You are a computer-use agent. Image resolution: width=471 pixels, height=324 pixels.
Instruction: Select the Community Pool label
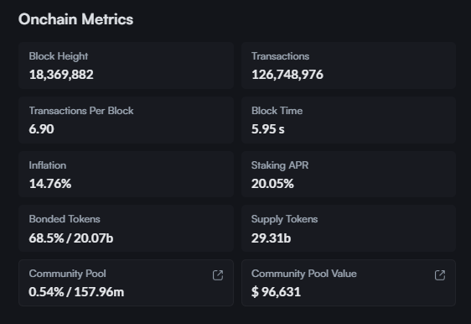67,274
